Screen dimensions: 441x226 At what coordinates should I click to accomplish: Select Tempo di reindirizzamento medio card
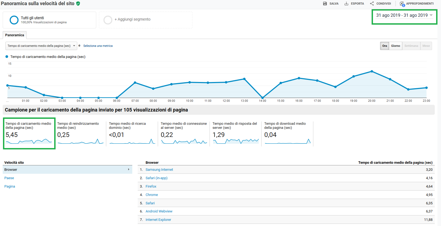[80, 133]
